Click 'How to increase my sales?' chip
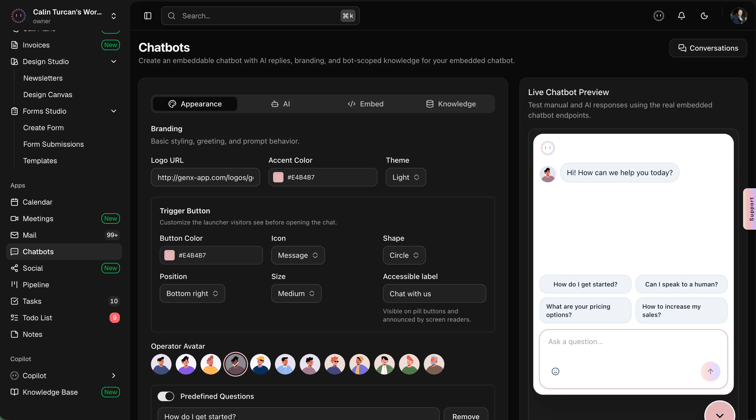The image size is (756, 420). click(681, 310)
